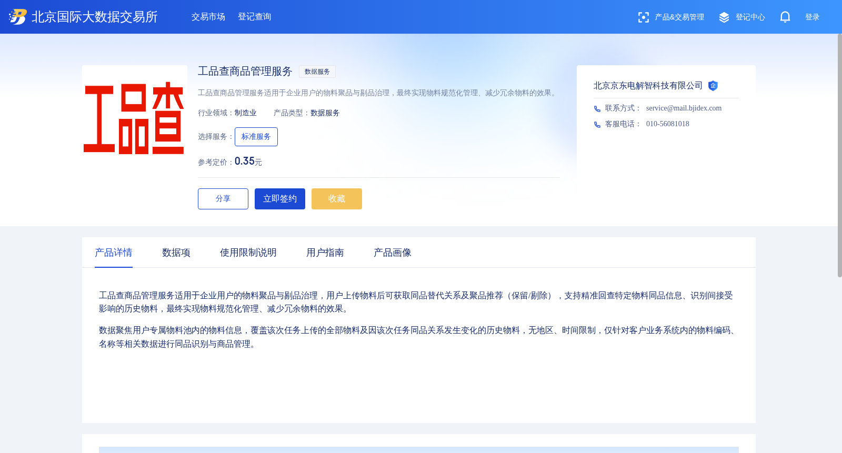Click the phone icon beside 联系方式
This screenshot has width=842, height=453.
597,109
